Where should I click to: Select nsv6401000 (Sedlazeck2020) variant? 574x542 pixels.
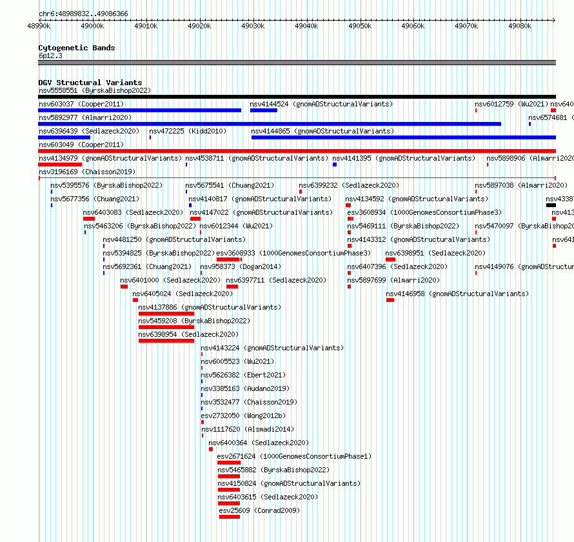[171, 280]
